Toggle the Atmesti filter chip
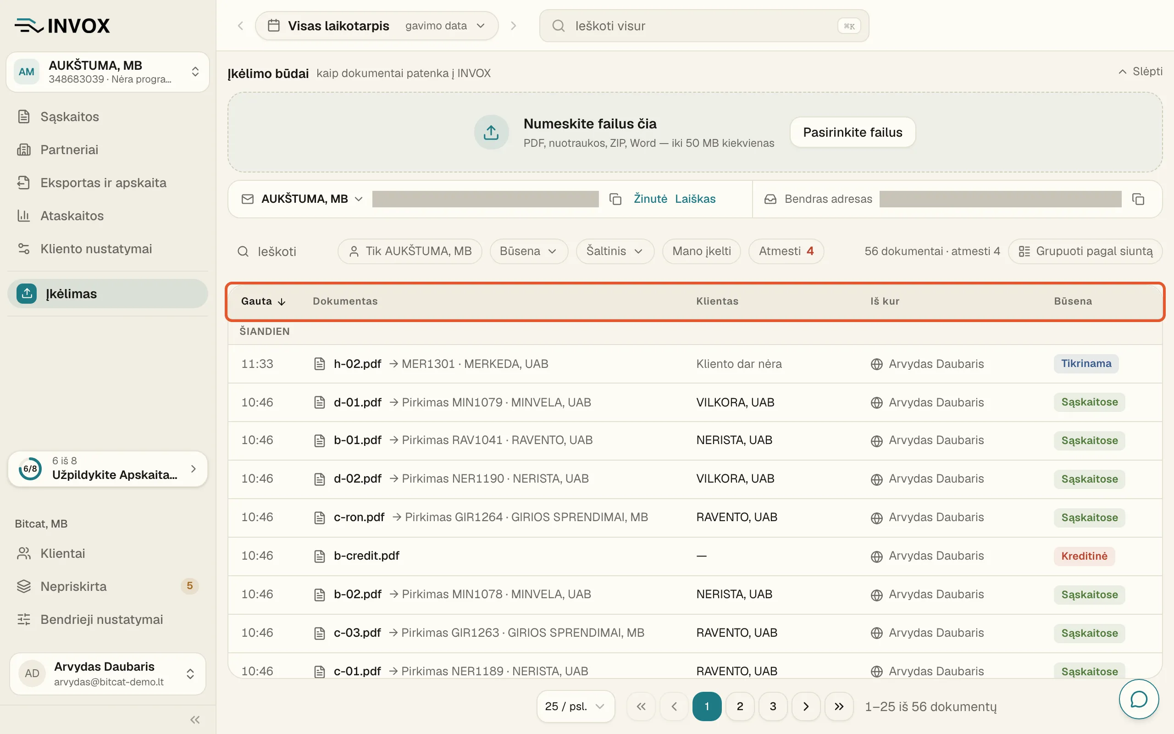 pyautogui.click(x=786, y=251)
